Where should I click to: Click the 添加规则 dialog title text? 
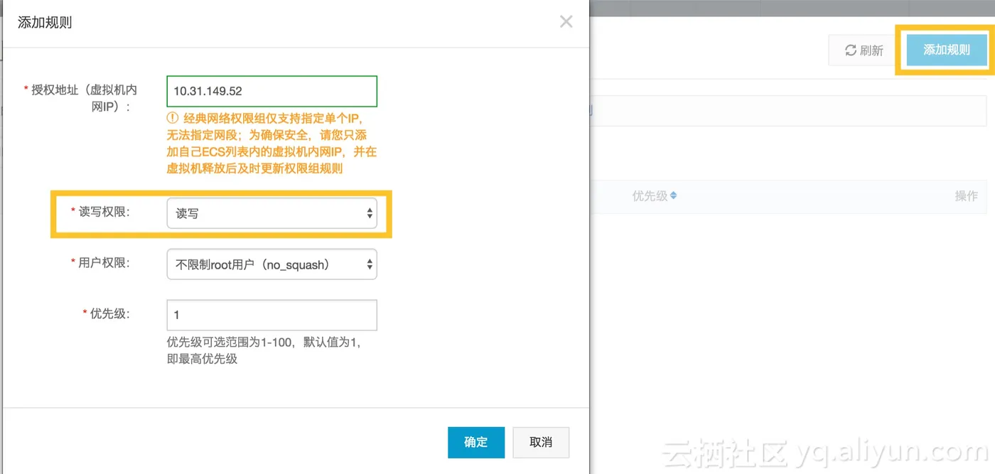pos(45,22)
